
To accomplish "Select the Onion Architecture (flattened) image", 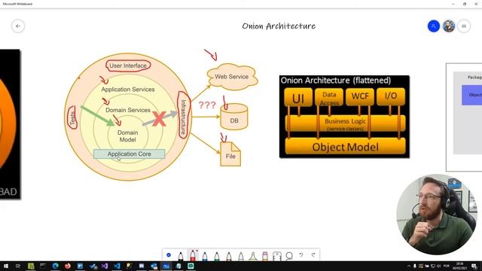I will click(x=344, y=117).
